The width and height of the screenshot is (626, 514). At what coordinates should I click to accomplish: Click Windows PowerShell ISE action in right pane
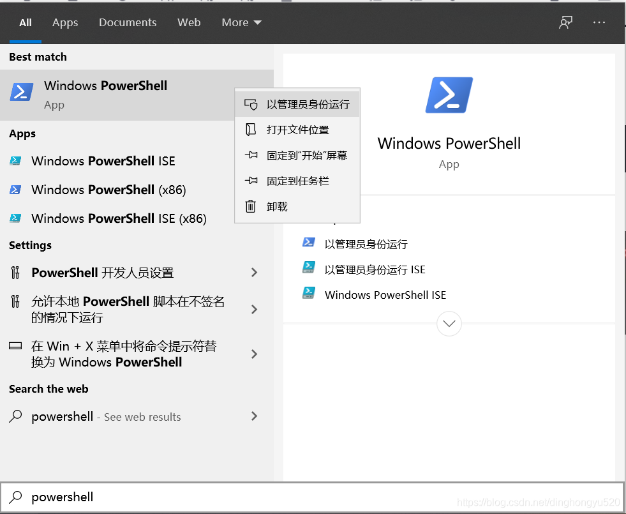(385, 295)
